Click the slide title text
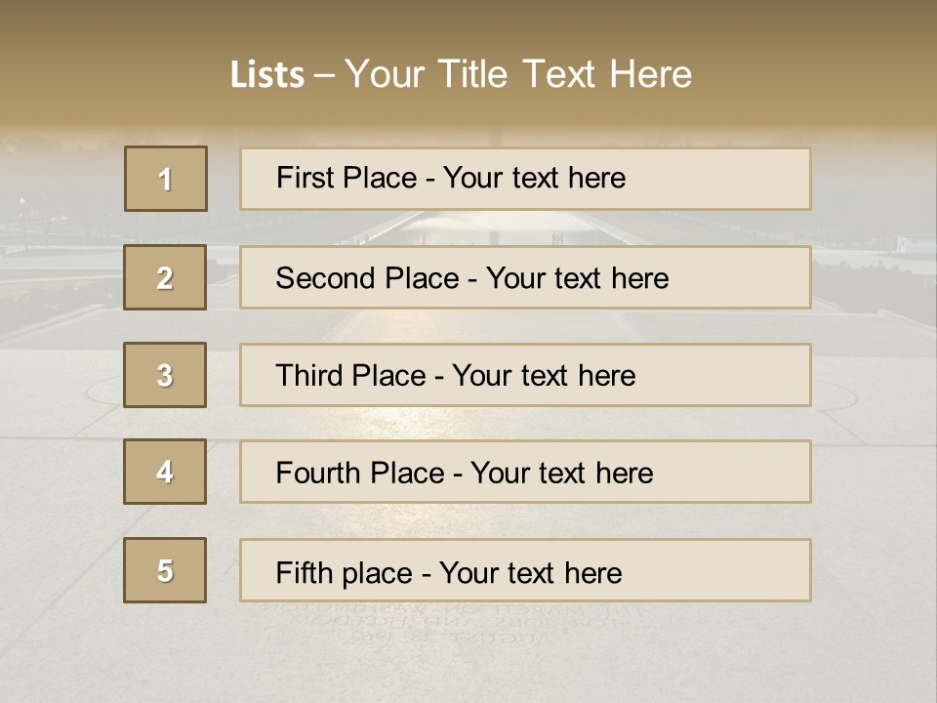This screenshot has height=703, width=937. pos(461,74)
